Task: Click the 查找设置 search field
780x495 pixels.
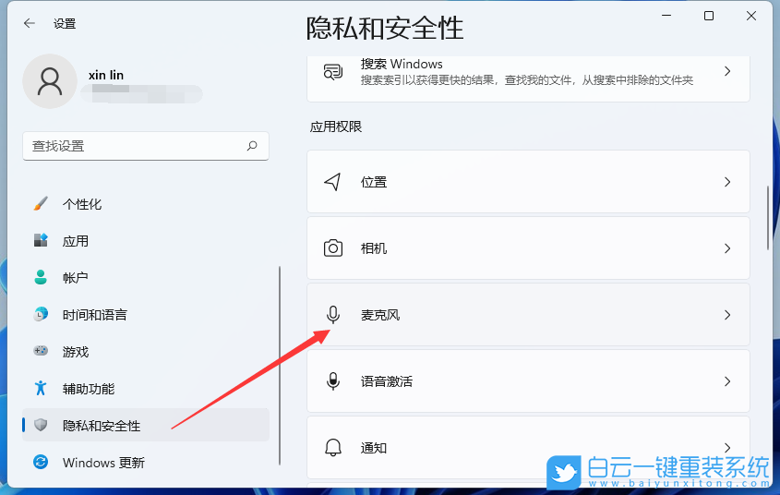Action: 146,146
